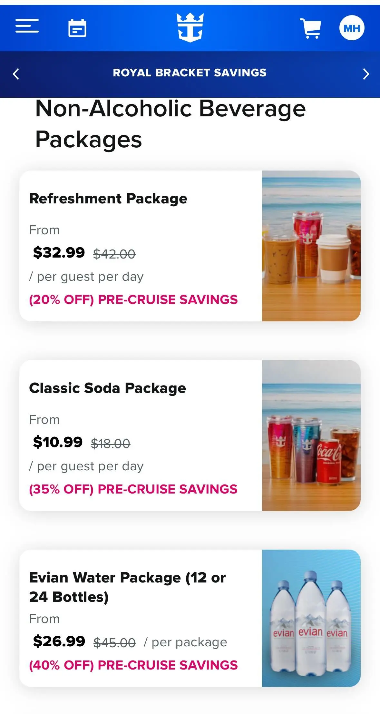
Task: Tap the 20% OFF pre-cruise savings label
Action: coord(133,300)
